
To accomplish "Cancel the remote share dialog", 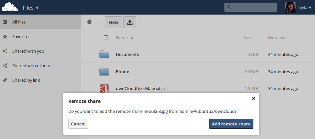I will coord(78,124).
